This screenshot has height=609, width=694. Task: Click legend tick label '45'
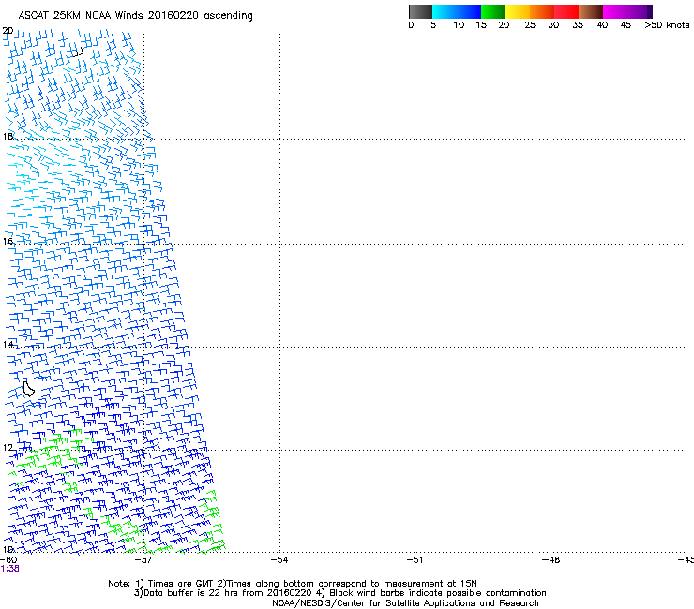[x=626, y=25]
